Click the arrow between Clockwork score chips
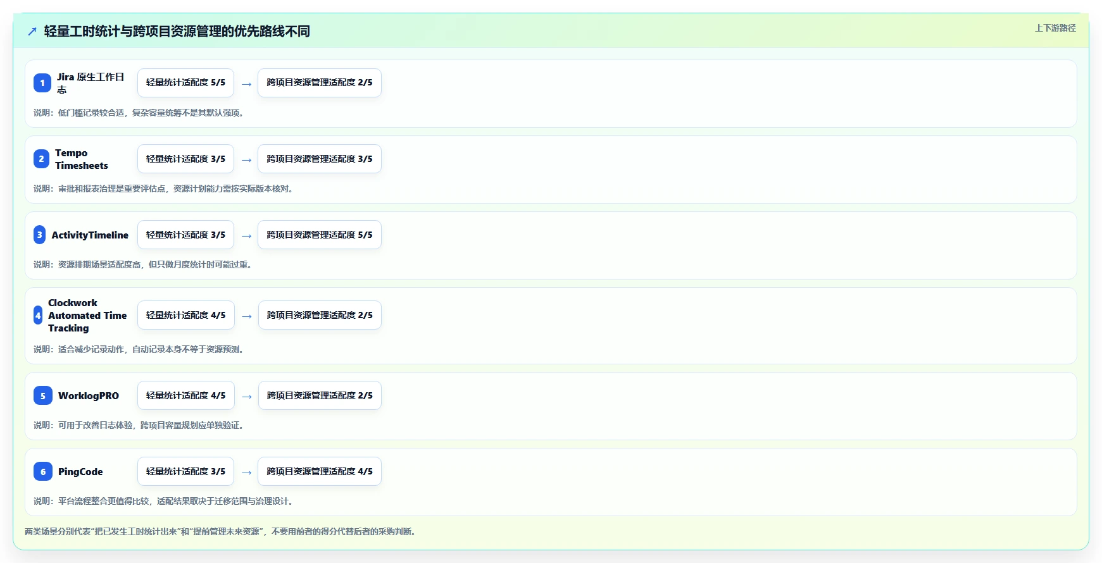The width and height of the screenshot is (1102, 563). coord(247,316)
